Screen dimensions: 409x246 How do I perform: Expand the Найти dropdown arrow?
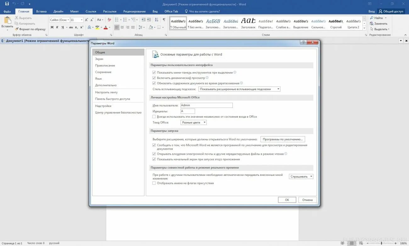pos(386,18)
